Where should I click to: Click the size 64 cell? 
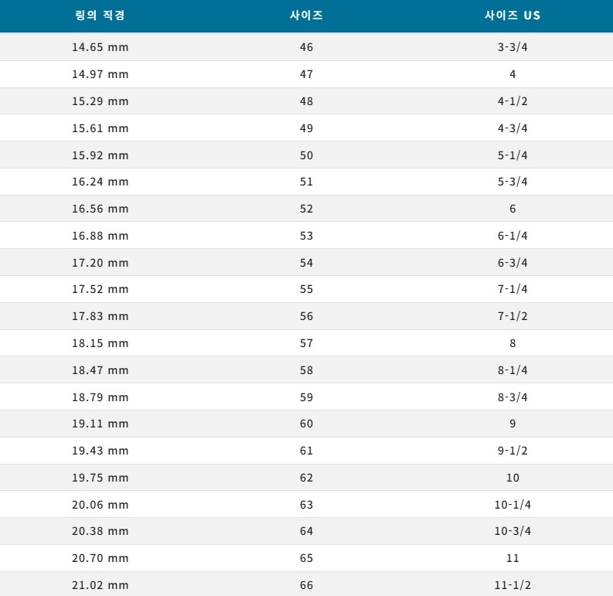click(307, 531)
